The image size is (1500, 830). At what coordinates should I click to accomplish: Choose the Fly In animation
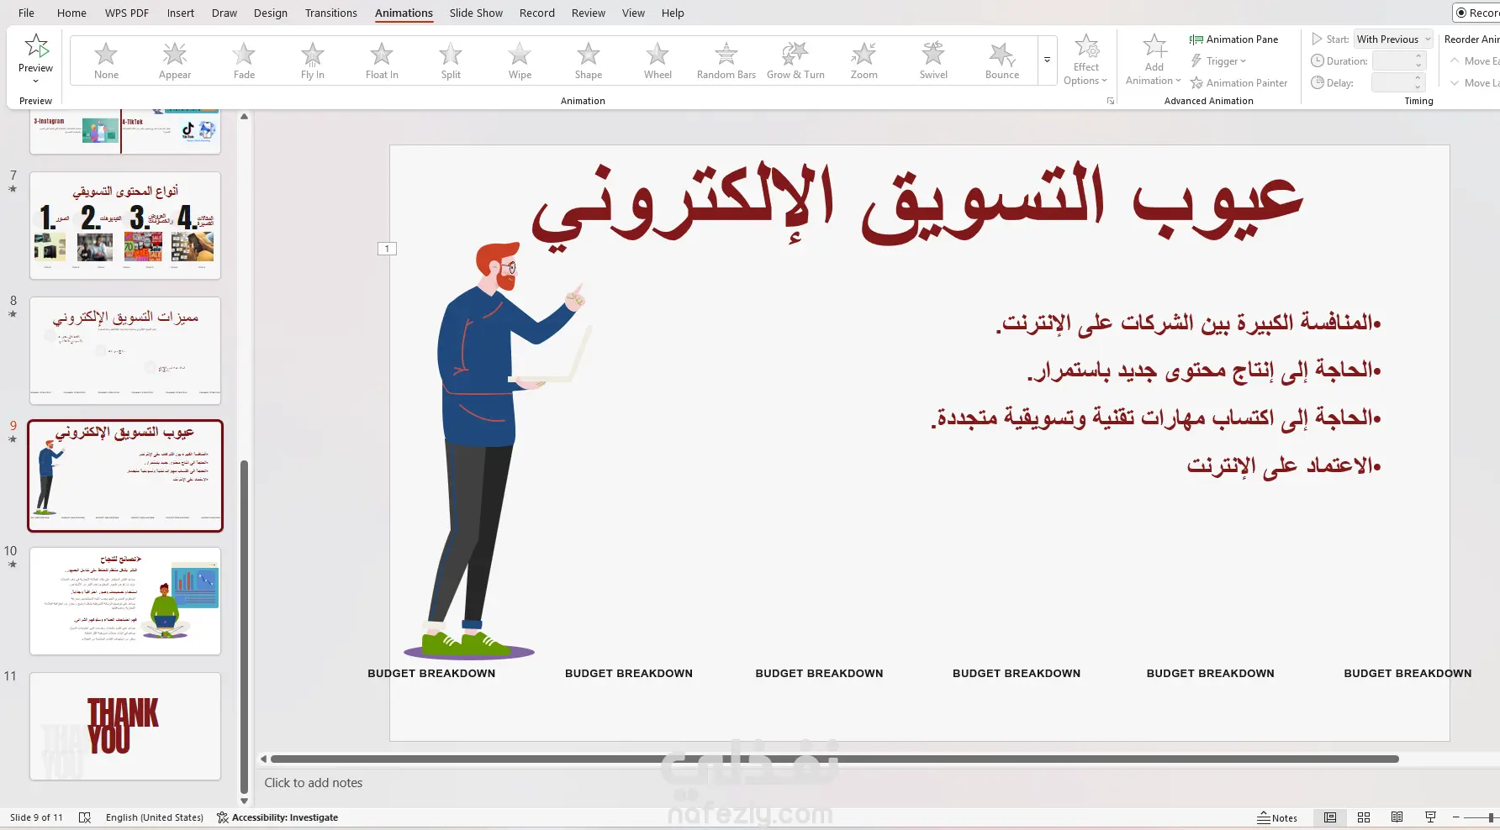click(x=313, y=60)
